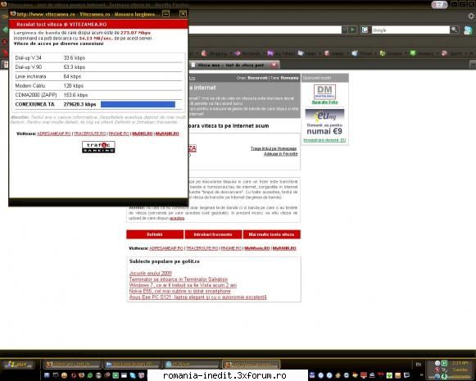Close the Viteza mea browser tab
This screenshot has width=476, height=381.
274,65
